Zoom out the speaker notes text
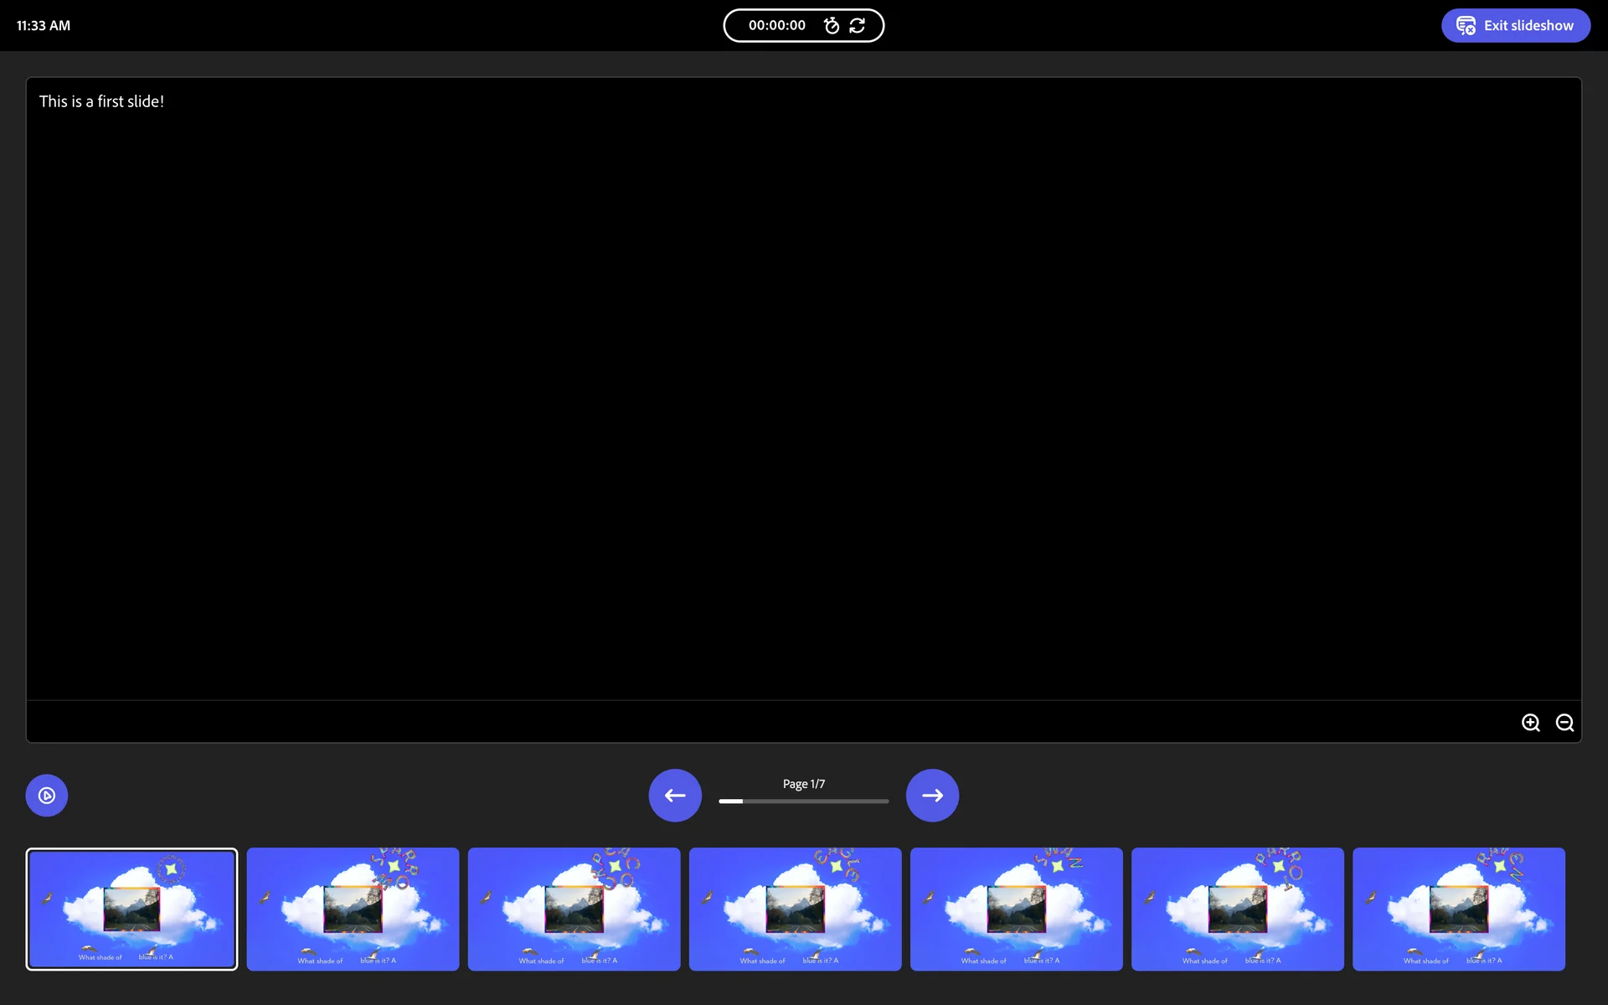 tap(1564, 723)
